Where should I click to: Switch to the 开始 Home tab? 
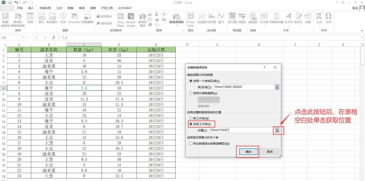coord(20,8)
